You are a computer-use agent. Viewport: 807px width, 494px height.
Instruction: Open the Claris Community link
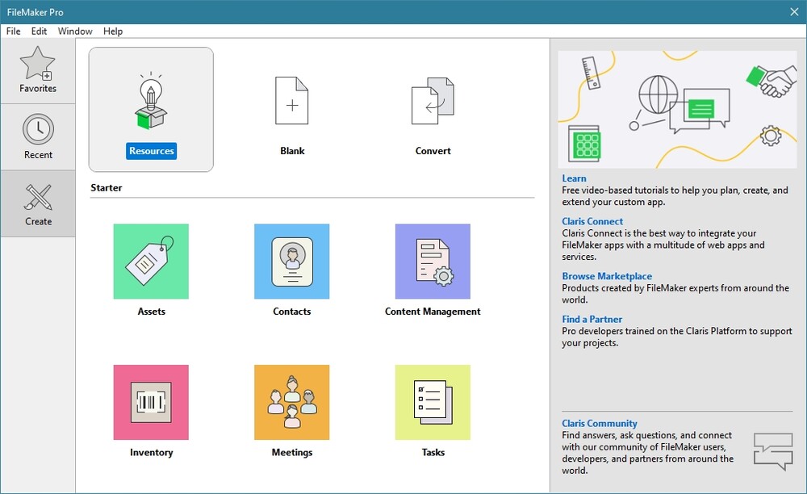click(600, 423)
